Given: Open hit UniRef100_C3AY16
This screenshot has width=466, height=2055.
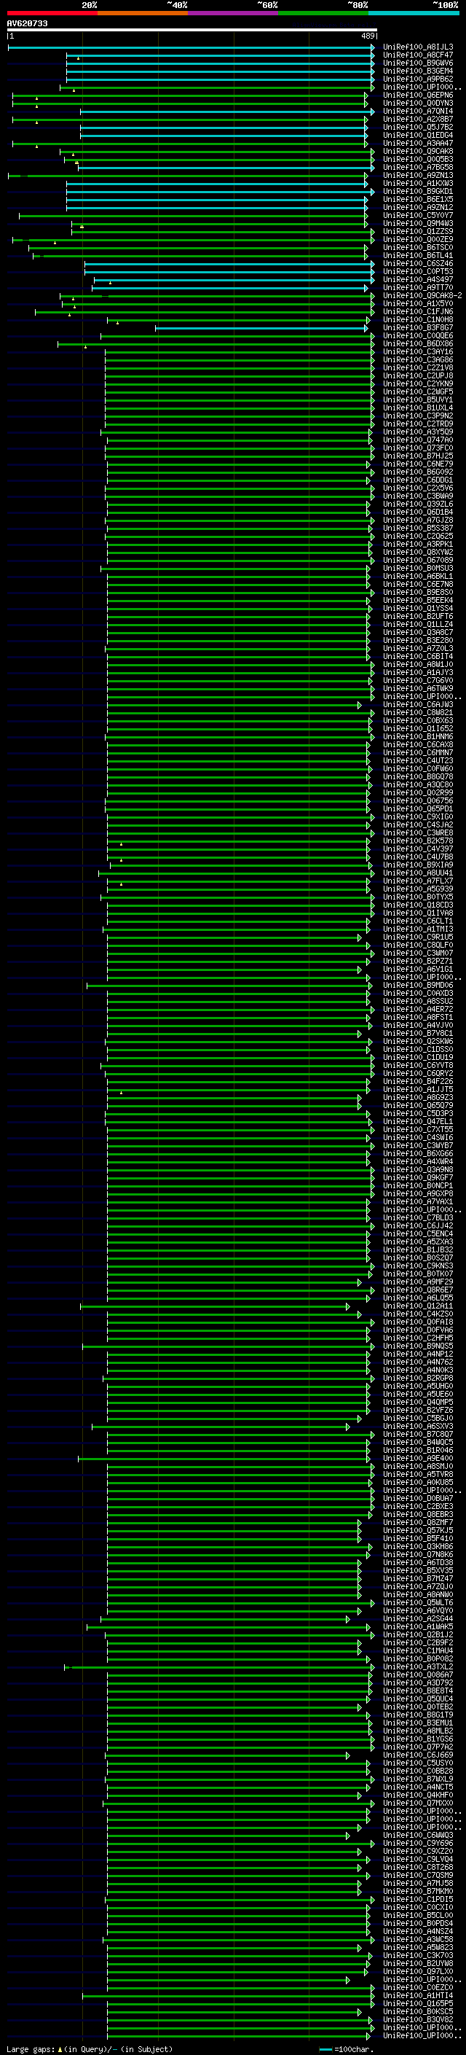Looking at the screenshot, I should (x=418, y=352).
